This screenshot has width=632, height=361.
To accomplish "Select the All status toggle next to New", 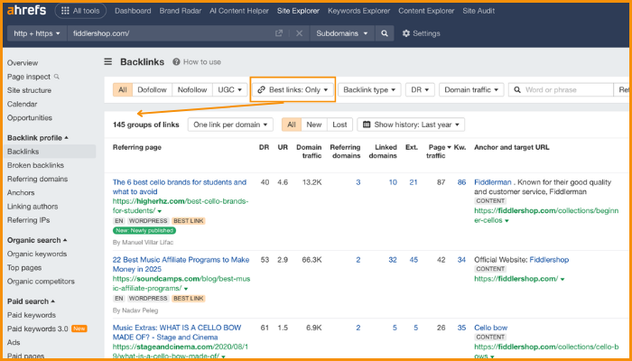I will click(291, 125).
